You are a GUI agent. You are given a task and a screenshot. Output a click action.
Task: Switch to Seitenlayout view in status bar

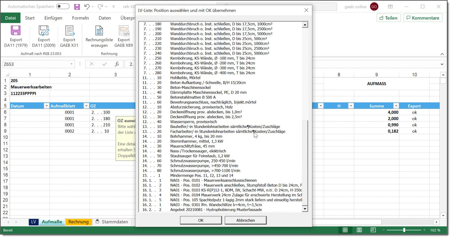pyautogui.click(x=359, y=230)
